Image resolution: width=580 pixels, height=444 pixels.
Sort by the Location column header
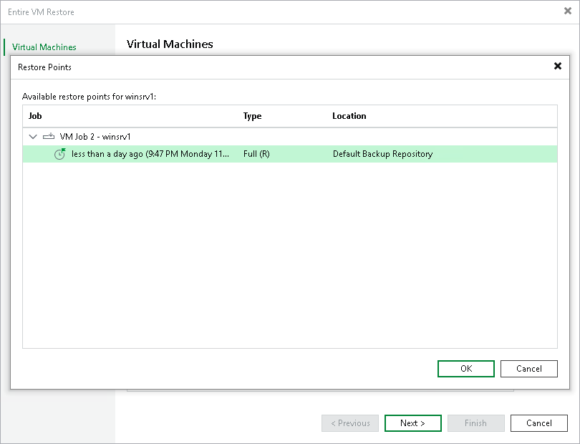[x=349, y=116]
